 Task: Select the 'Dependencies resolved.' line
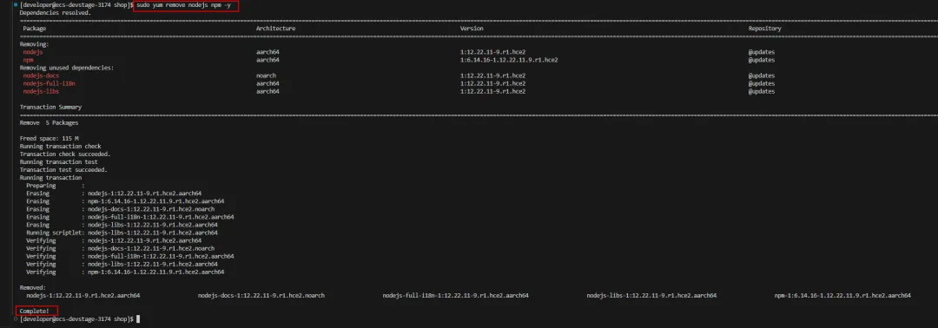(x=56, y=12)
